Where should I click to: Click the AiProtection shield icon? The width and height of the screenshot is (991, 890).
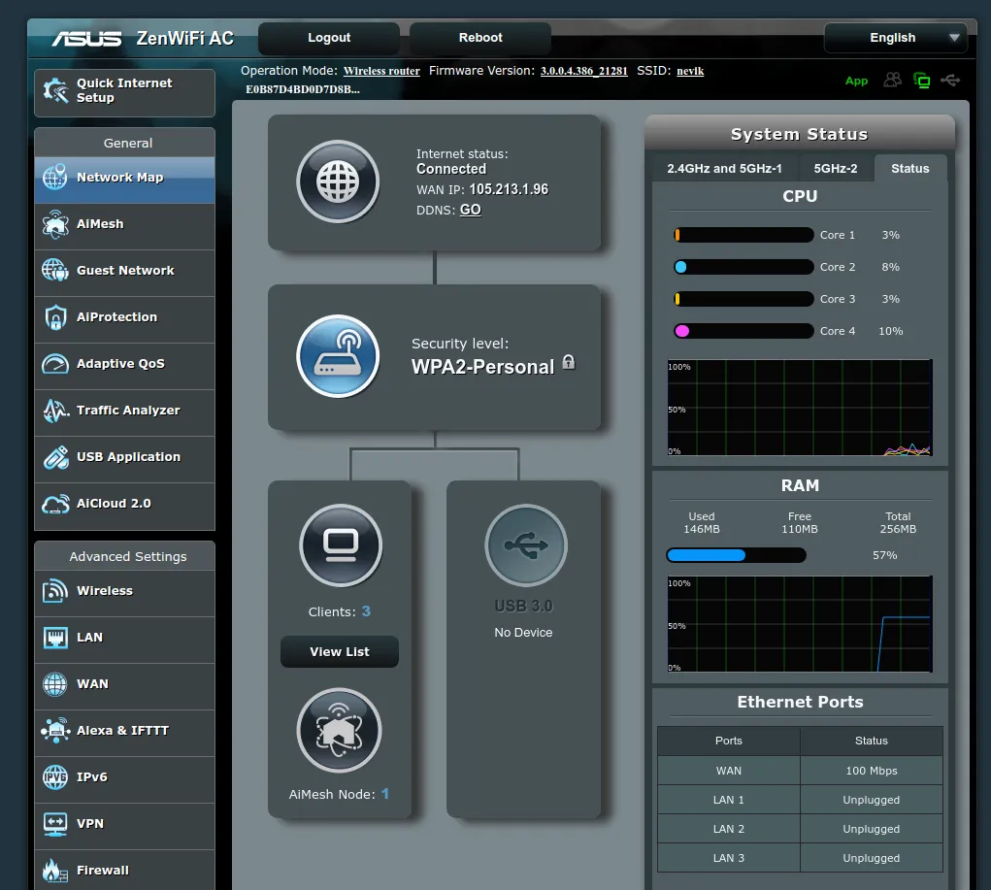[x=55, y=317]
